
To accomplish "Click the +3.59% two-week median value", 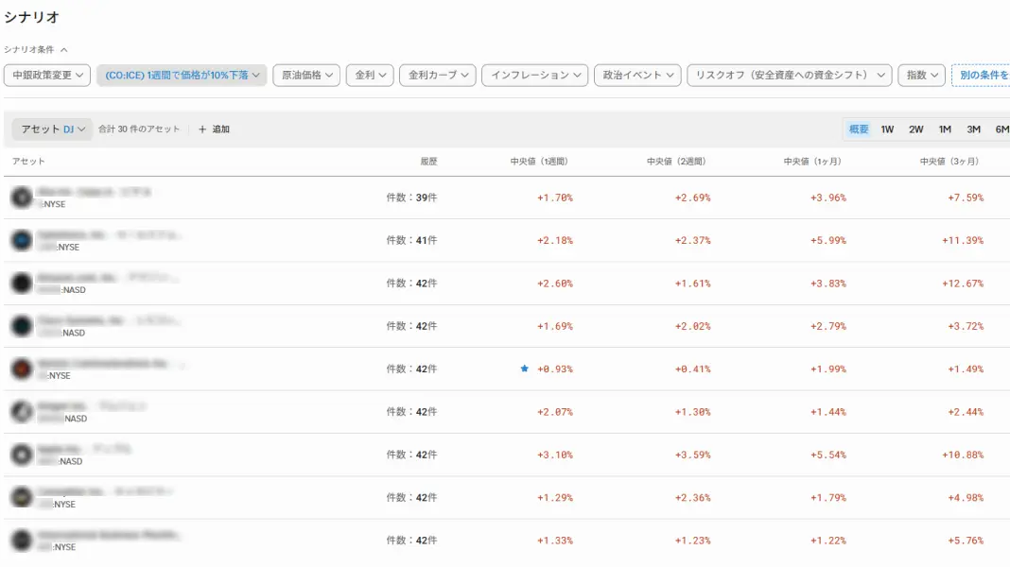I will pyautogui.click(x=692, y=455).
